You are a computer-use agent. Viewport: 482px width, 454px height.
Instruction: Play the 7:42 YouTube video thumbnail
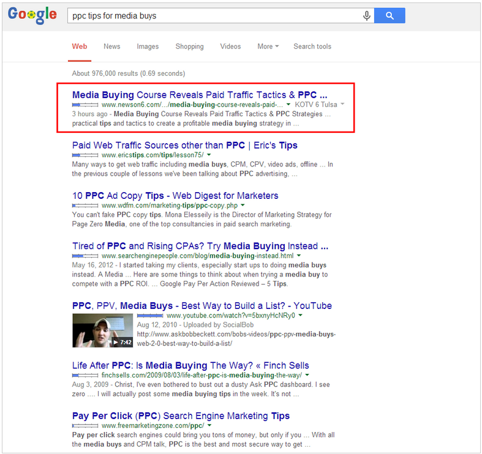point(103,330)
